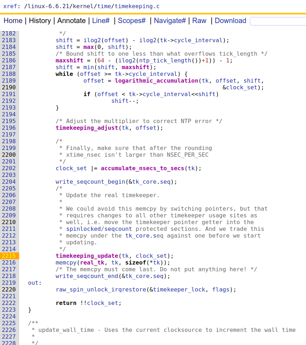The width and height of the screenshot is (306, 345).
Task: Open the accumulate_nsecs_to_secs symbol reference
Action: [143, 168]
